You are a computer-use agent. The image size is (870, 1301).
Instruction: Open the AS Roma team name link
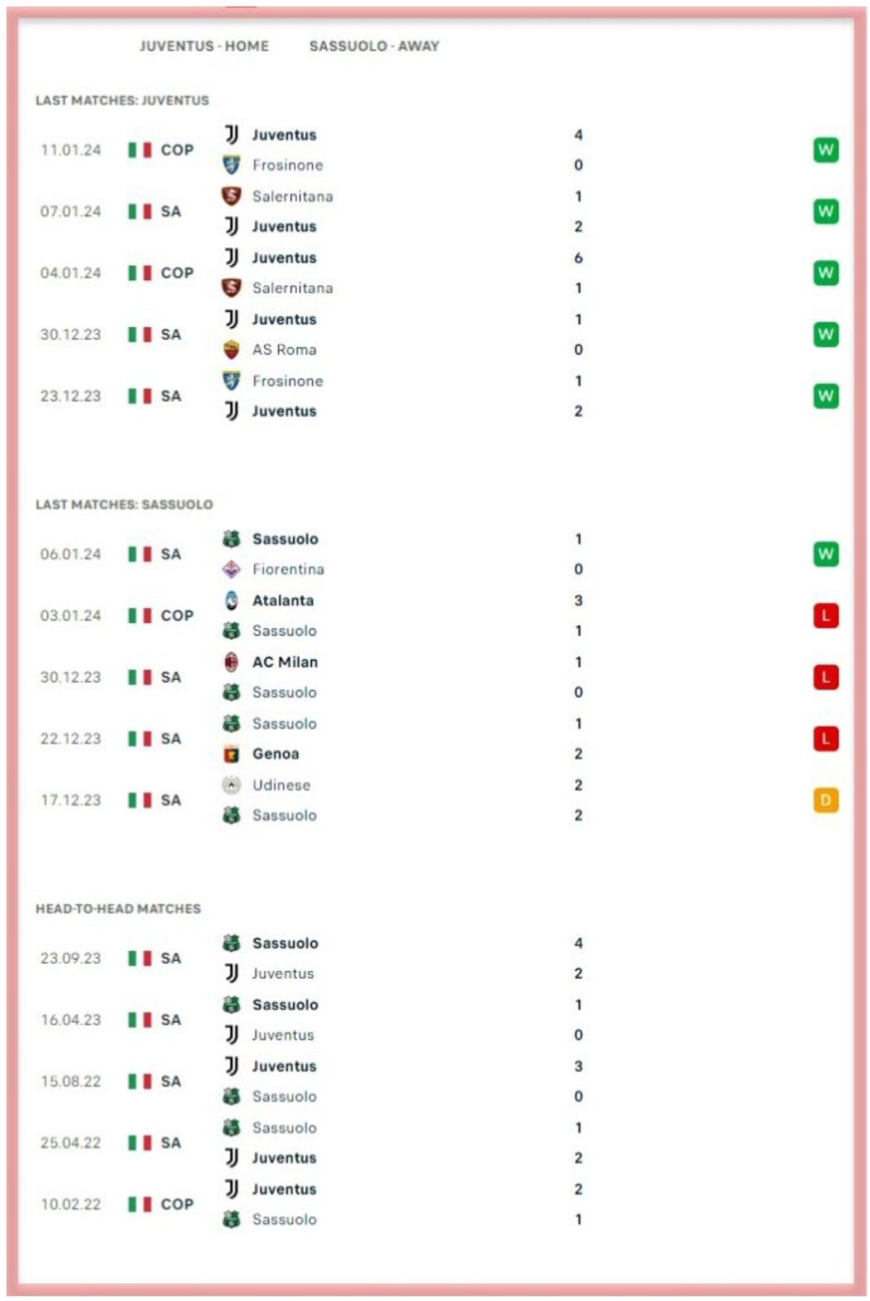coord(284,350)
